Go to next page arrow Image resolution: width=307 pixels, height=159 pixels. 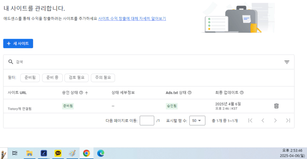coord(275,121)
